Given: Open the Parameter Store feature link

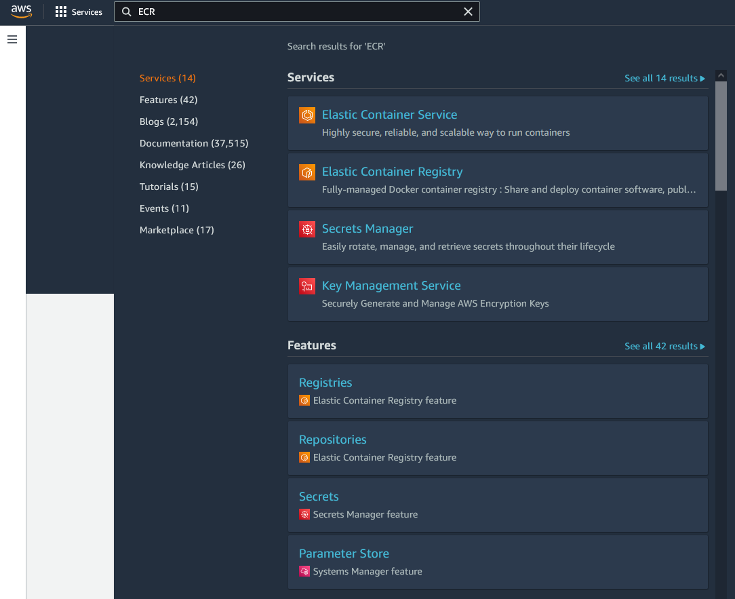Looking at the screenshot, I should pyautogui.click(x=344, y=554).
